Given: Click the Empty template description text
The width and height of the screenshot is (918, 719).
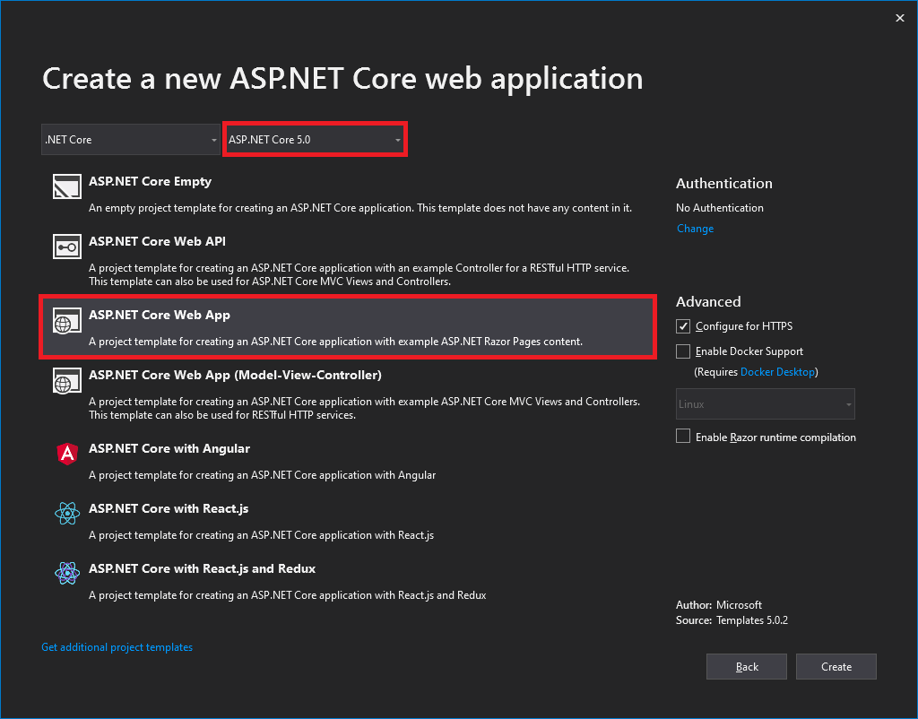Looking at the screenshot, I should (x=360, y=208).
